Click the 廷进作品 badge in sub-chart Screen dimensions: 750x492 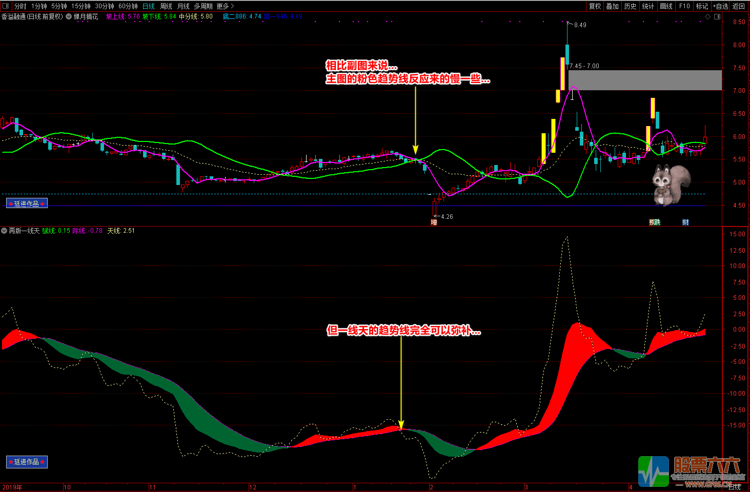pyautogui.click(x=27, y=462)
